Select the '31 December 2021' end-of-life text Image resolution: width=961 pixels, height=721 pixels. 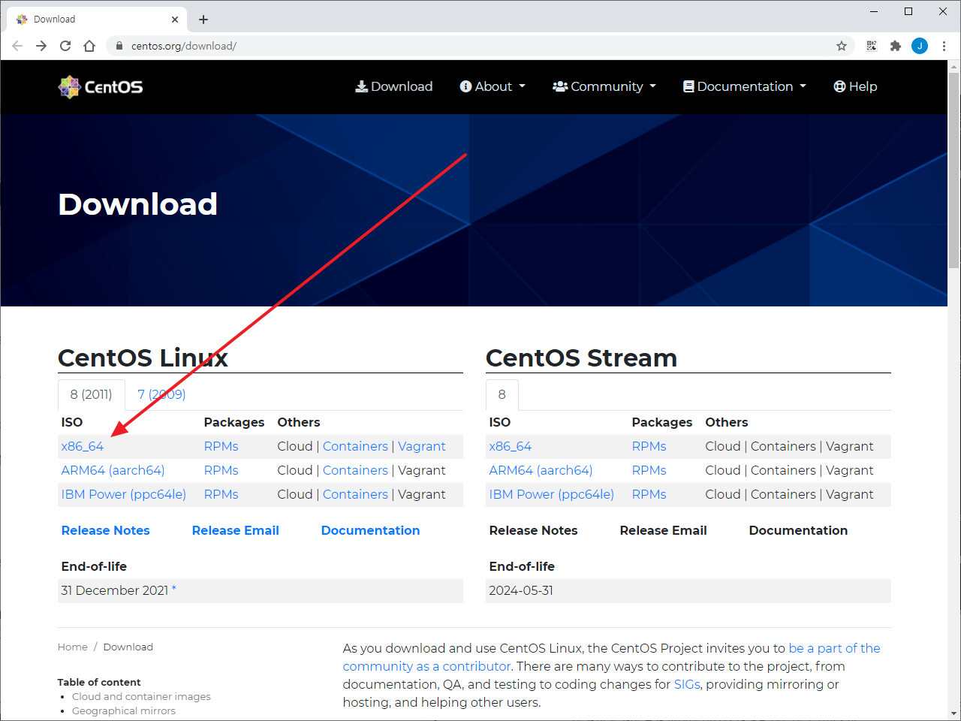click(x=115, y=590)
